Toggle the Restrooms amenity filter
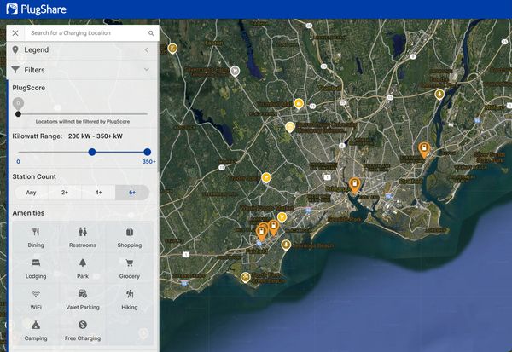This screenshot has width=512, height=352. click(x=83, y=238)
